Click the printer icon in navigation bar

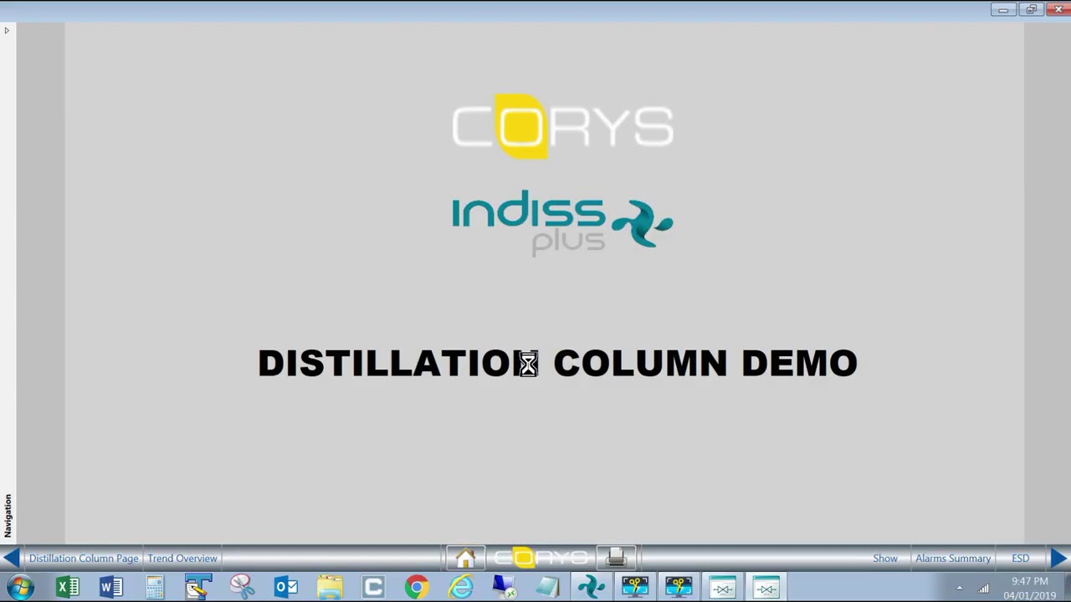617,558
